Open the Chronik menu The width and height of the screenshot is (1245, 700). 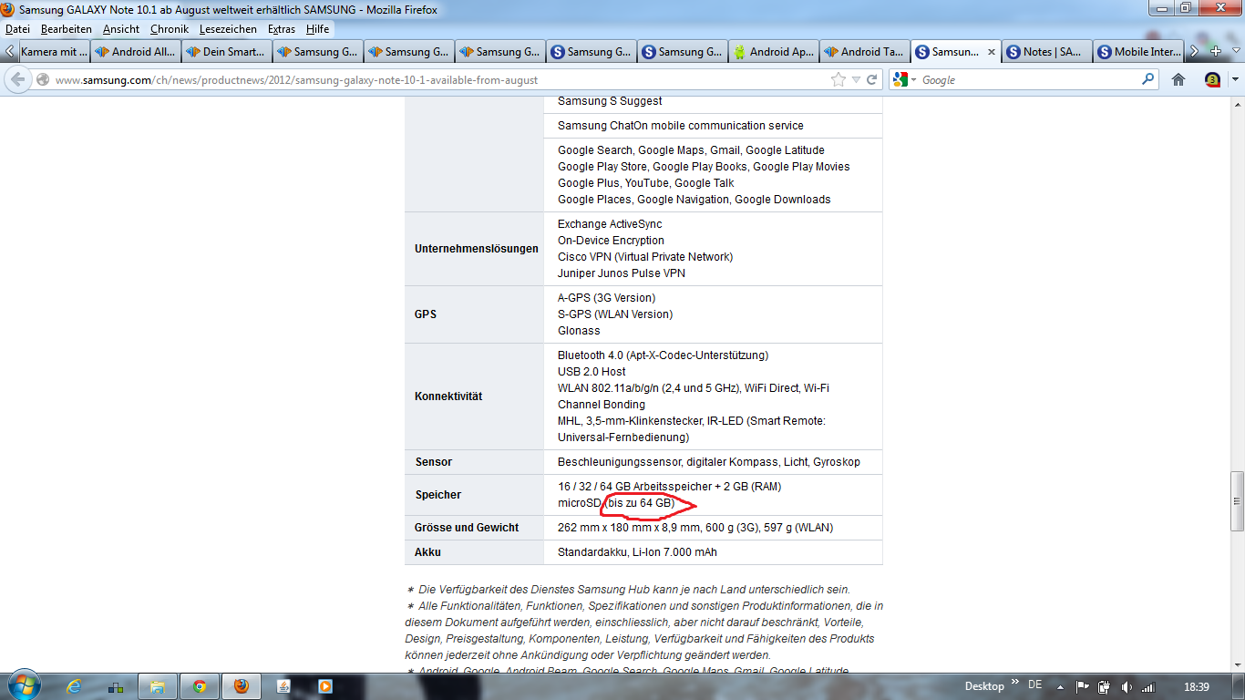170,29
